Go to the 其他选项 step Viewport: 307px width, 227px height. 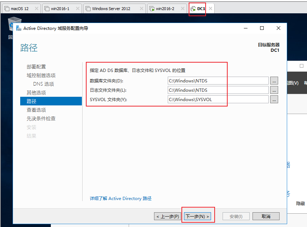(x=36, y=92)
